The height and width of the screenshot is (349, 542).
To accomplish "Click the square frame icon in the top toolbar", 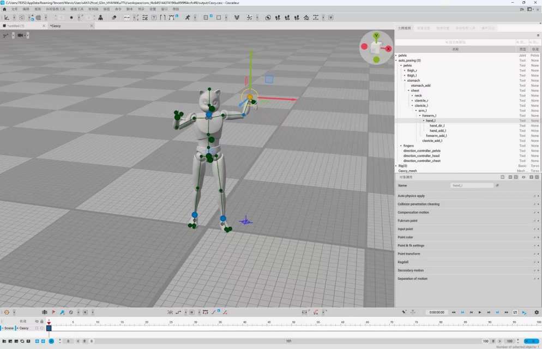I will point(219,17).
